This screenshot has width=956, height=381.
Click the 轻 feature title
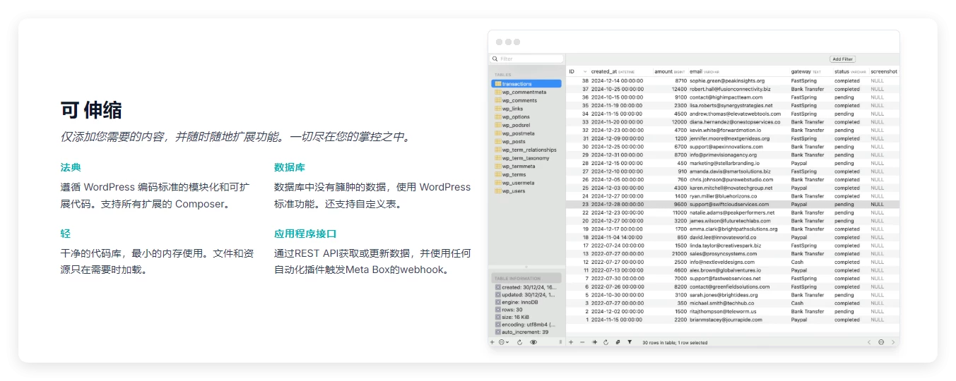(x=66, y=234)
